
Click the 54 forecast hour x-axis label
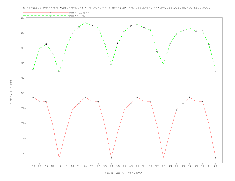pyautogui.click(x=150, y=166)
